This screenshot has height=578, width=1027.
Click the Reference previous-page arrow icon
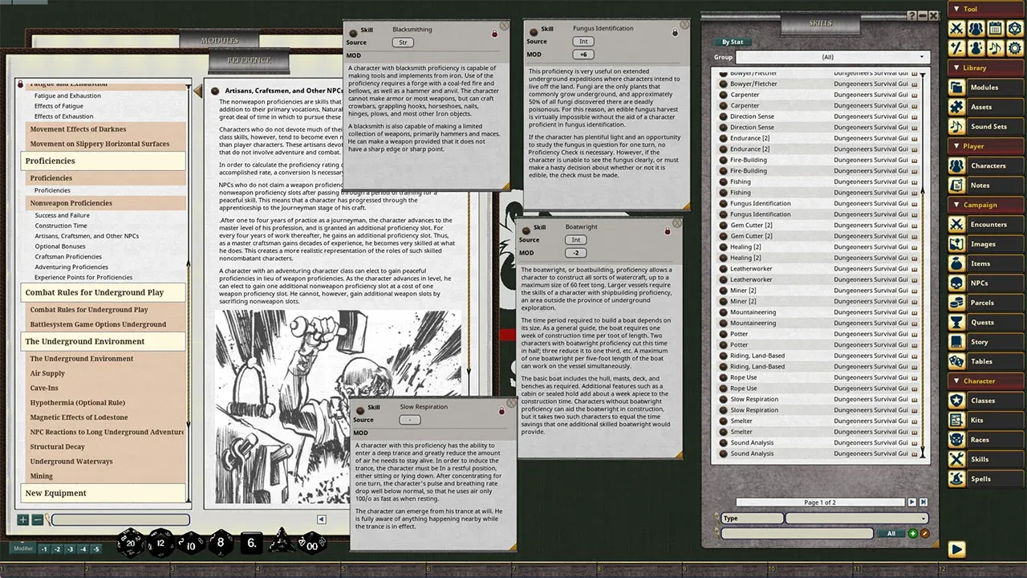point(321,519)
